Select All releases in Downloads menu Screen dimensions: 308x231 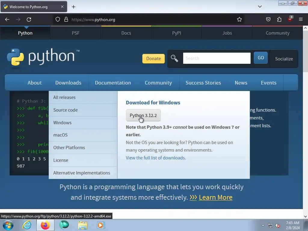83,97
